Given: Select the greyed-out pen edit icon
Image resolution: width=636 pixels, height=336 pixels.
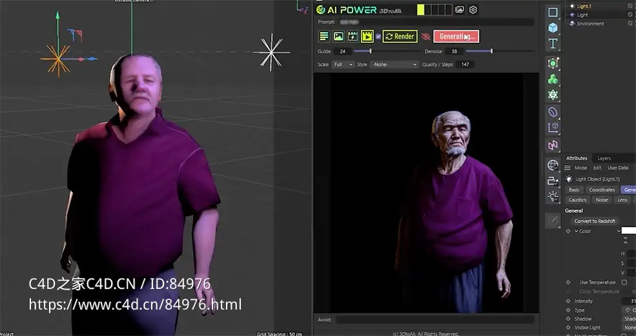Looking at the screenshot, I should point(553,221).
